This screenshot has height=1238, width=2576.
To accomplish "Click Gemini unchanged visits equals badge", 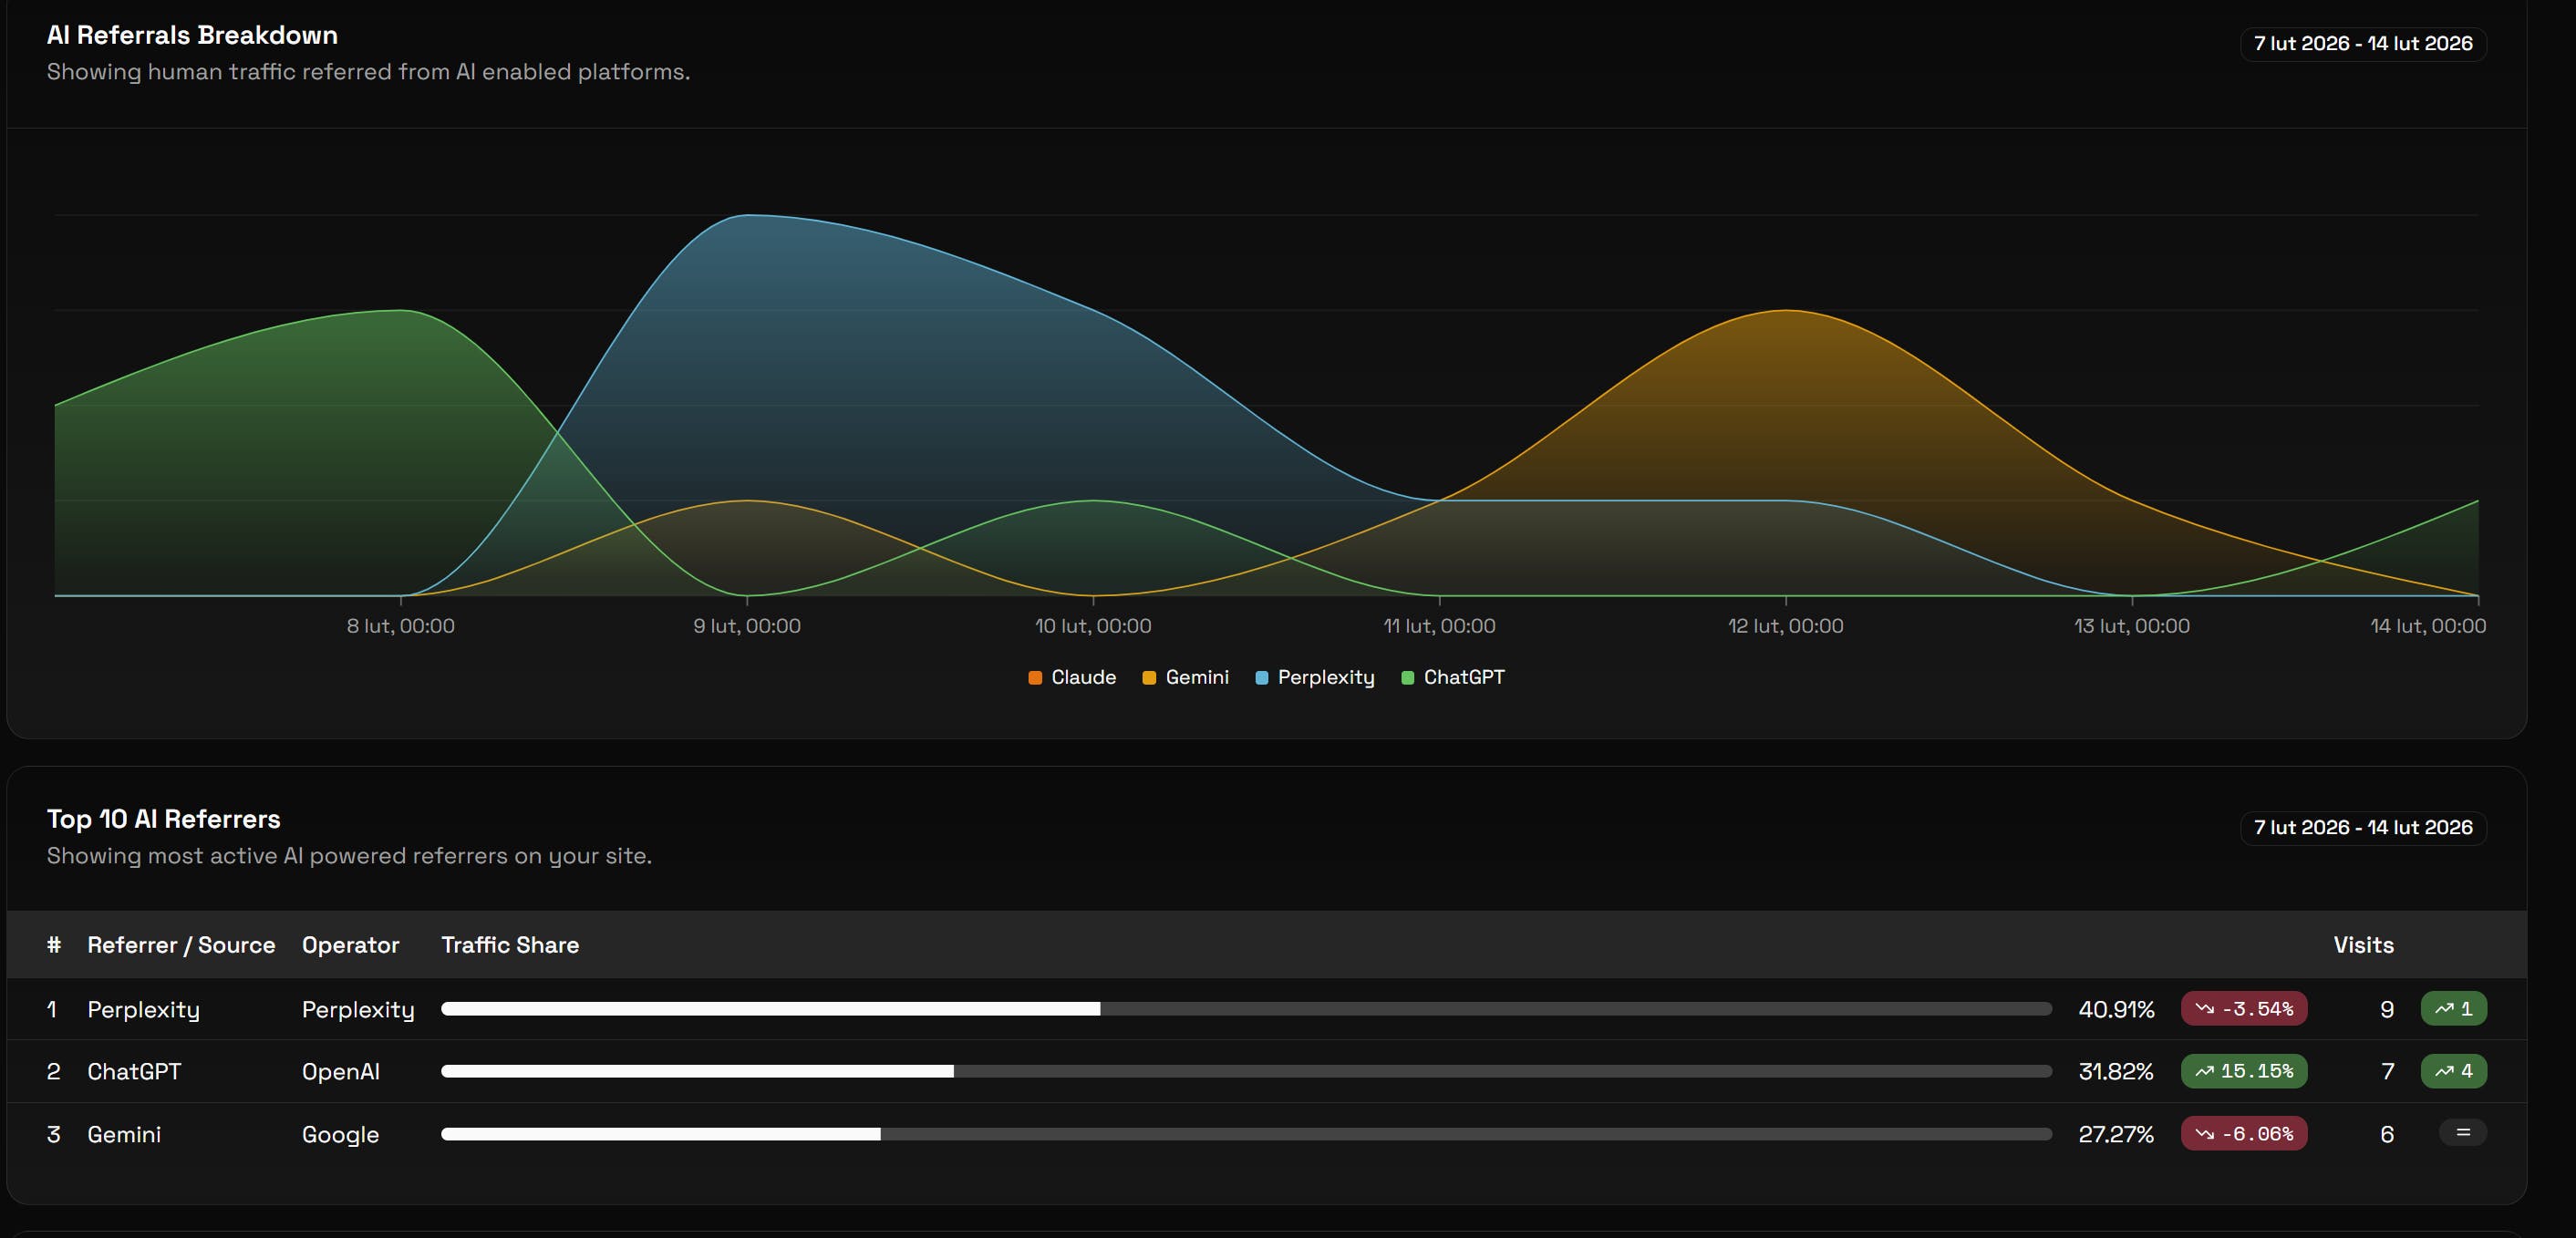I will pyautogui.click(x=2462, y=1133).
